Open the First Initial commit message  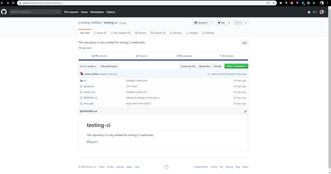tap(131, 86)
